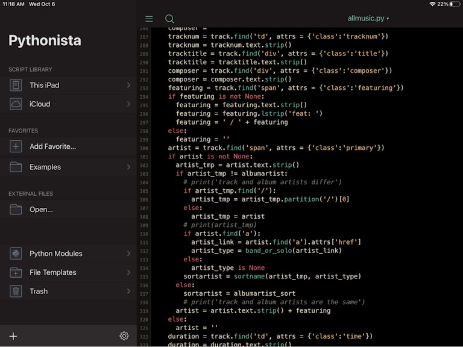Click the Python Modules icon
Screen dimensions: 463x347
16,254
